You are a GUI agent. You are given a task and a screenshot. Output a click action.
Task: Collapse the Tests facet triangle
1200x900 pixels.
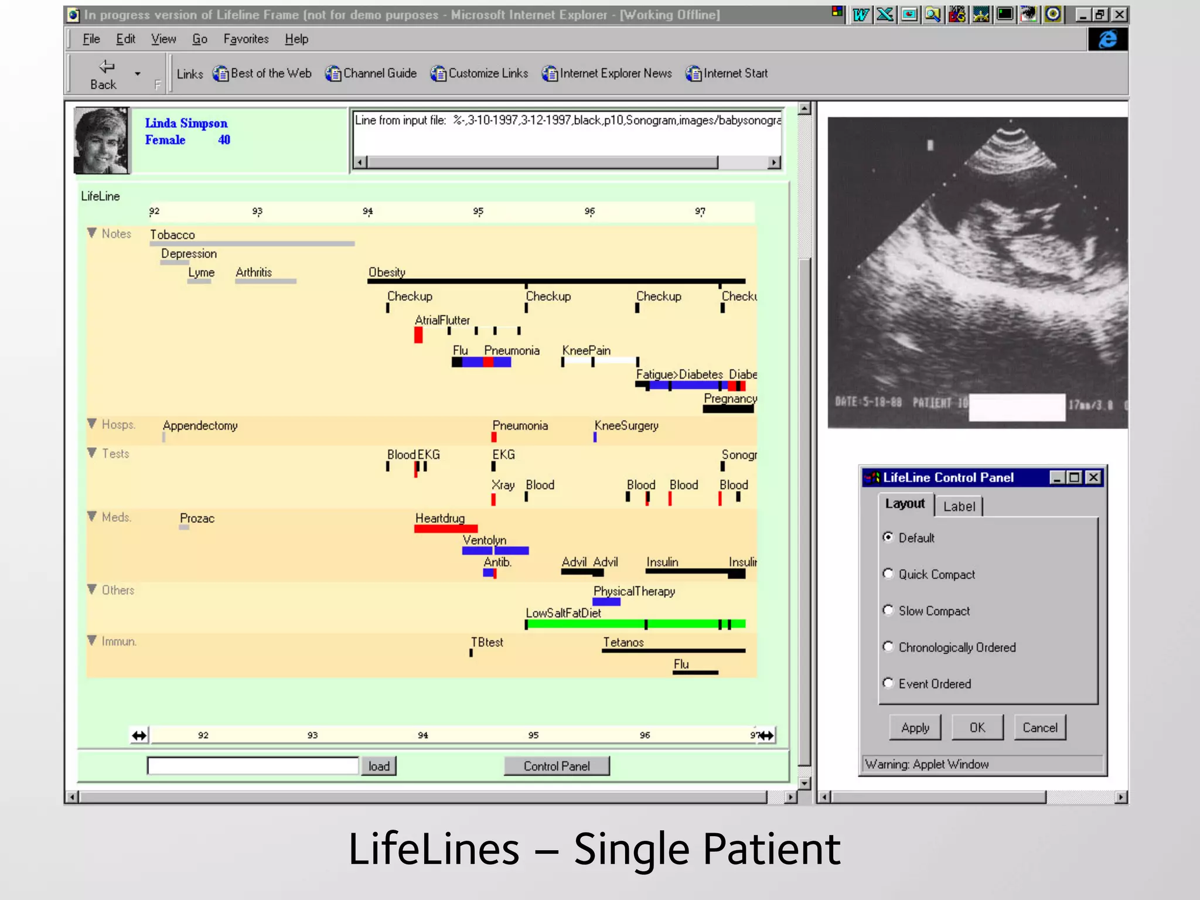tap(92, 453)
